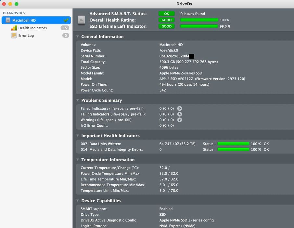Click device path /dev/disk0

(x=169, y=50)
